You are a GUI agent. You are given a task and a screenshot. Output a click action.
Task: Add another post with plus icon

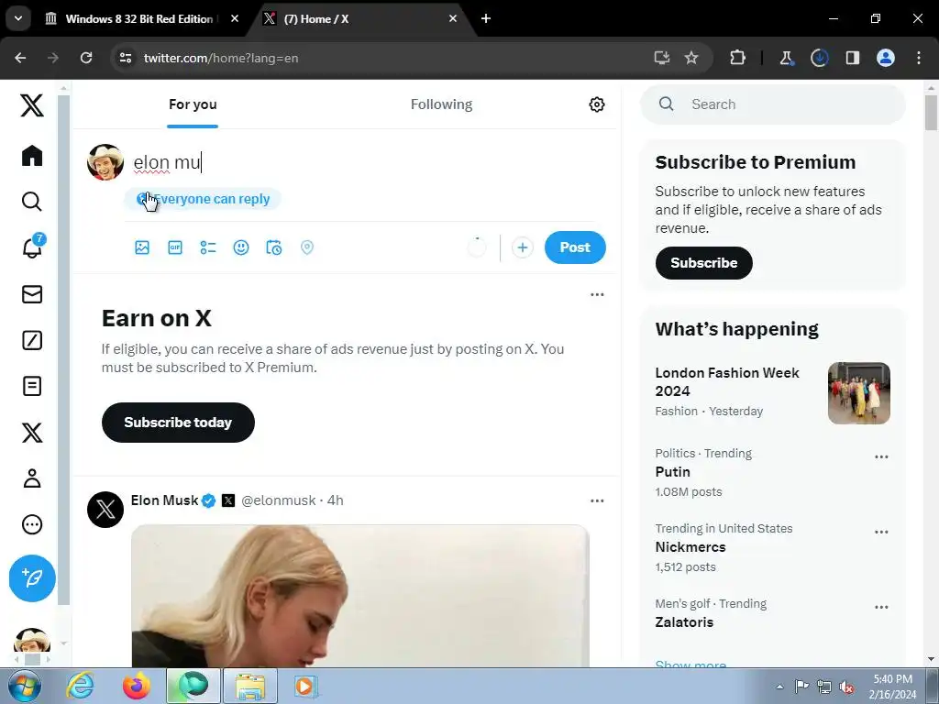click(522, 247)
